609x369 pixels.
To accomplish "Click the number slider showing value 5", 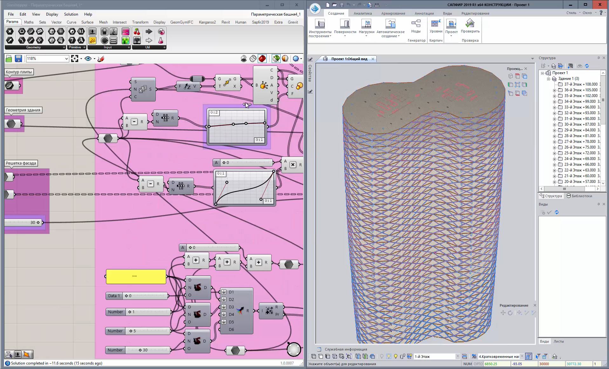I will (148, 331).
